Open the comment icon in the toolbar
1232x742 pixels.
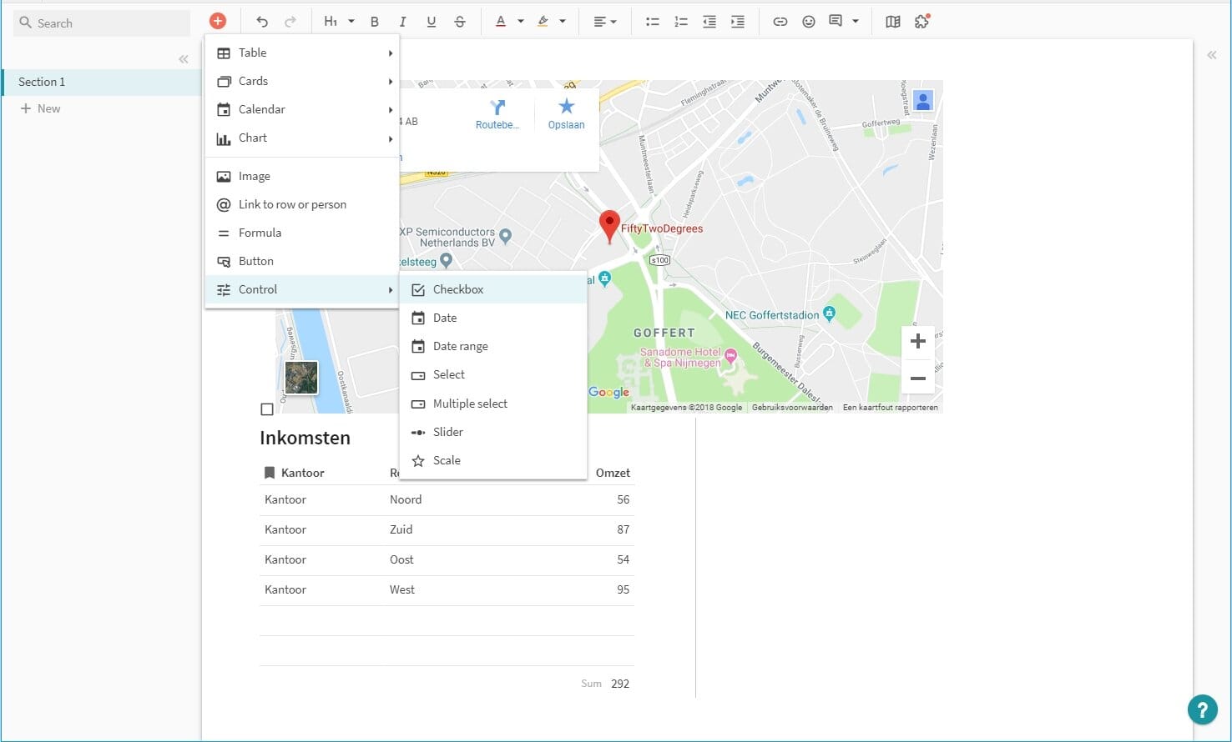[837, 22]
